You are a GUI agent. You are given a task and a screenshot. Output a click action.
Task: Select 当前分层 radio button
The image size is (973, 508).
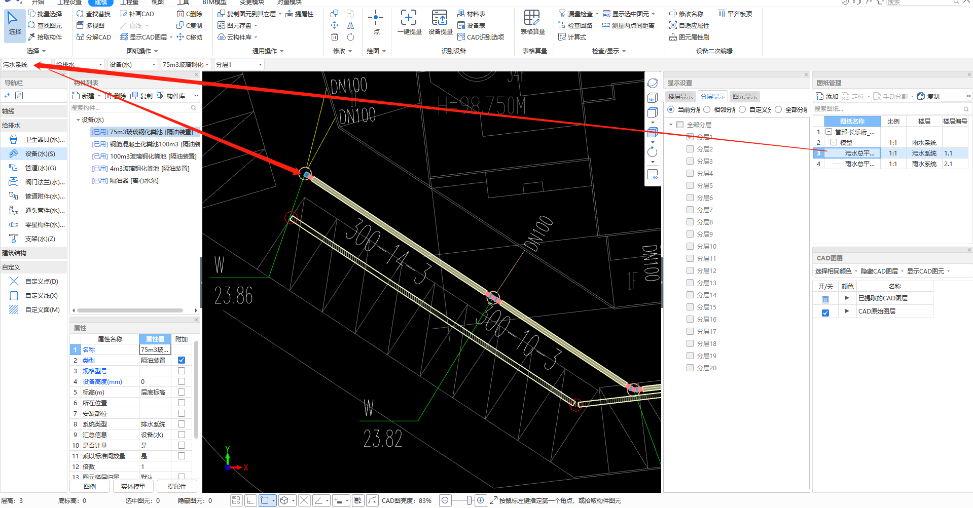[671, 109]
